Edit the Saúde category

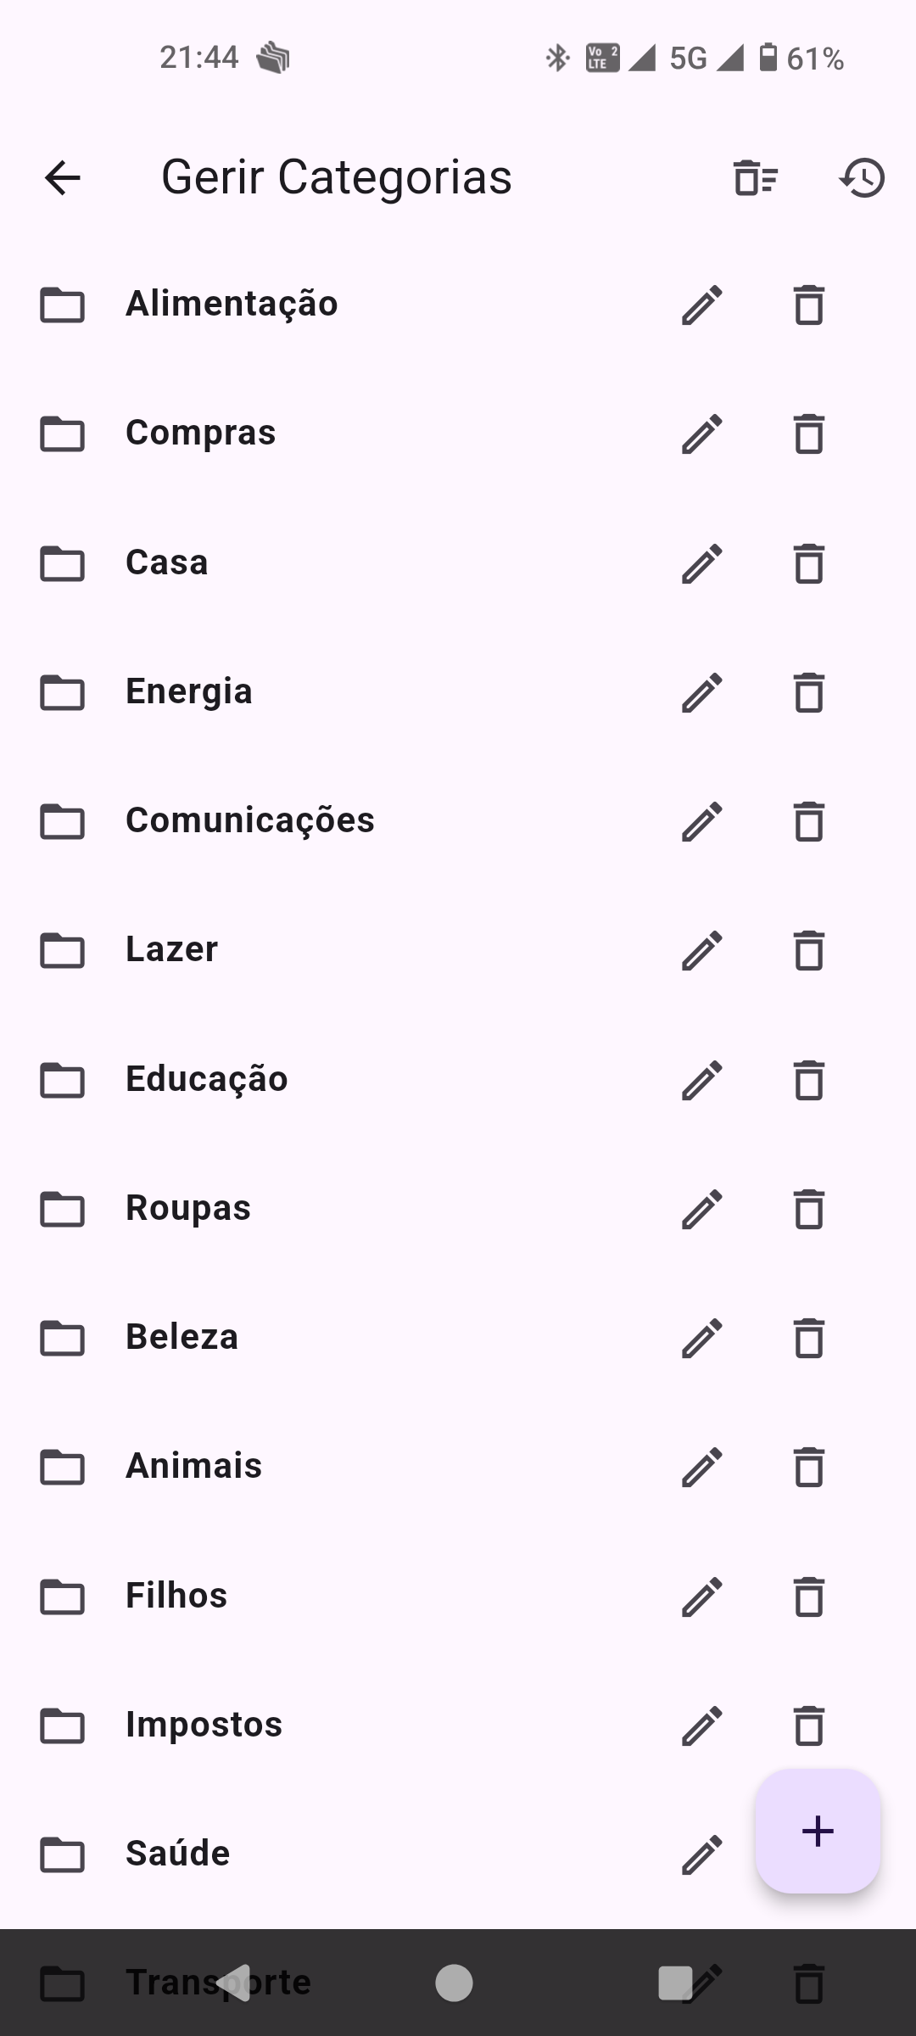702,1855
